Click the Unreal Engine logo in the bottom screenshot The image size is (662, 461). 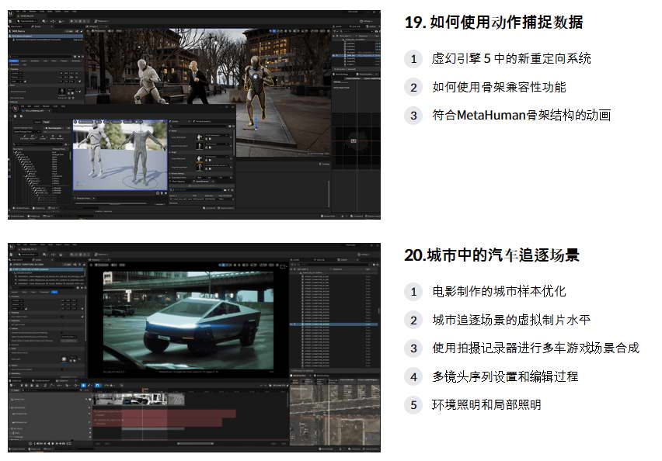point(12,247)
